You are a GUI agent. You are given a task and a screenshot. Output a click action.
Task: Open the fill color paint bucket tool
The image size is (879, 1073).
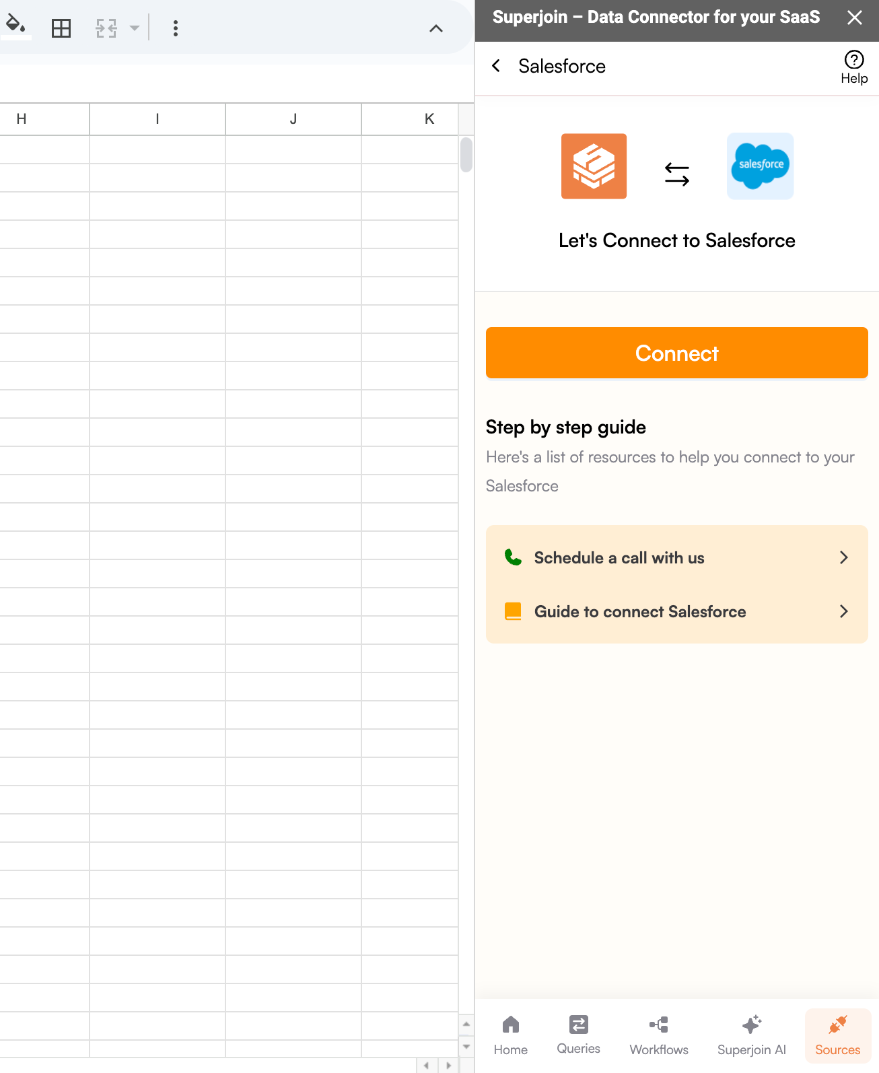point(15,27)
